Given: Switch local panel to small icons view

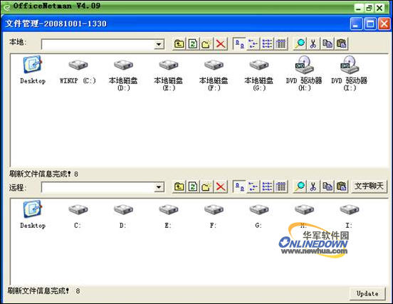Looking at the screenshot, I should point(253,44).
